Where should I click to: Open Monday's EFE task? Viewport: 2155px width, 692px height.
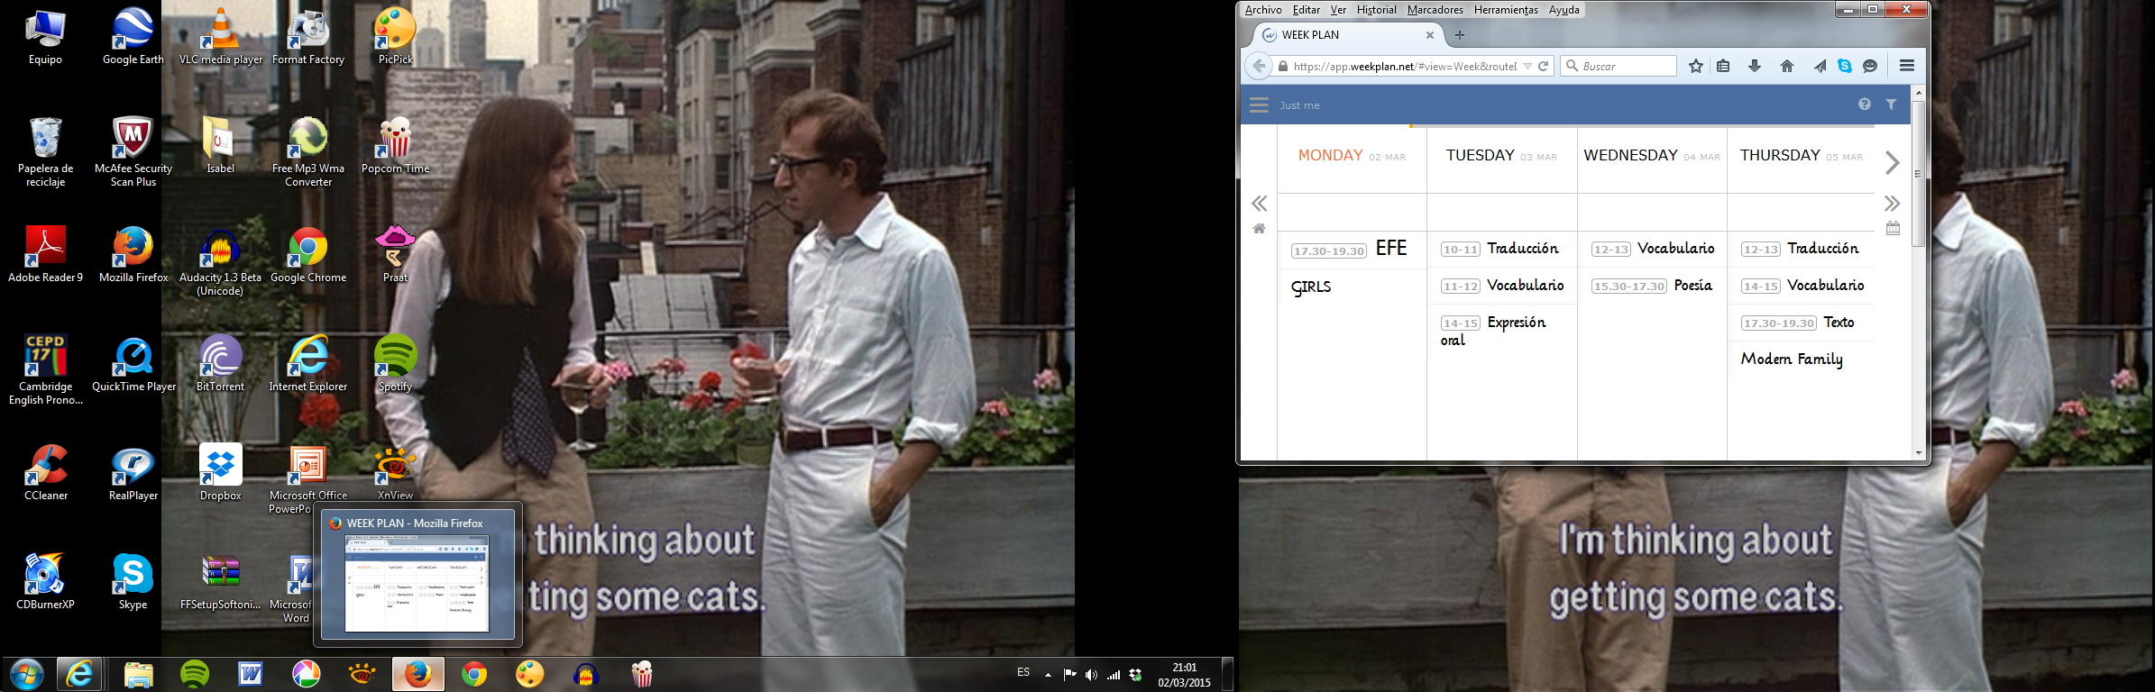tap(1350, 249)
